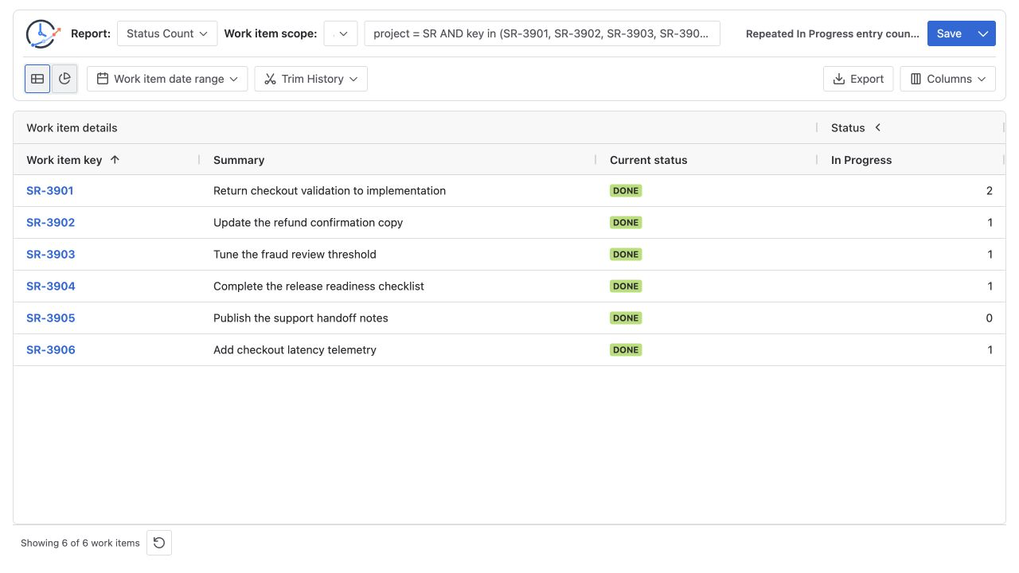Image resolution: width=1019 pixels, height=573 pixels.
Task: Switch to the table grid view
Action: (x=37, y=79)
